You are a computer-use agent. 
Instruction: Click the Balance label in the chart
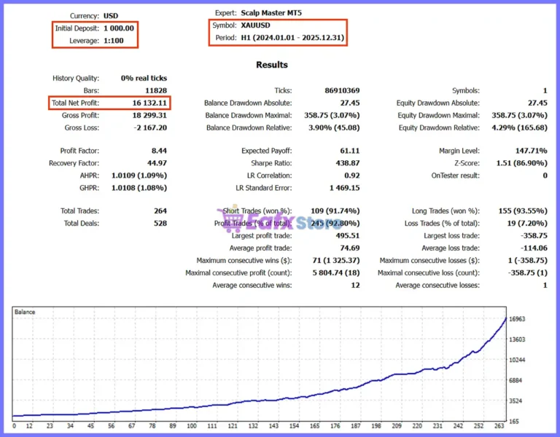click(x=25, y=312)
